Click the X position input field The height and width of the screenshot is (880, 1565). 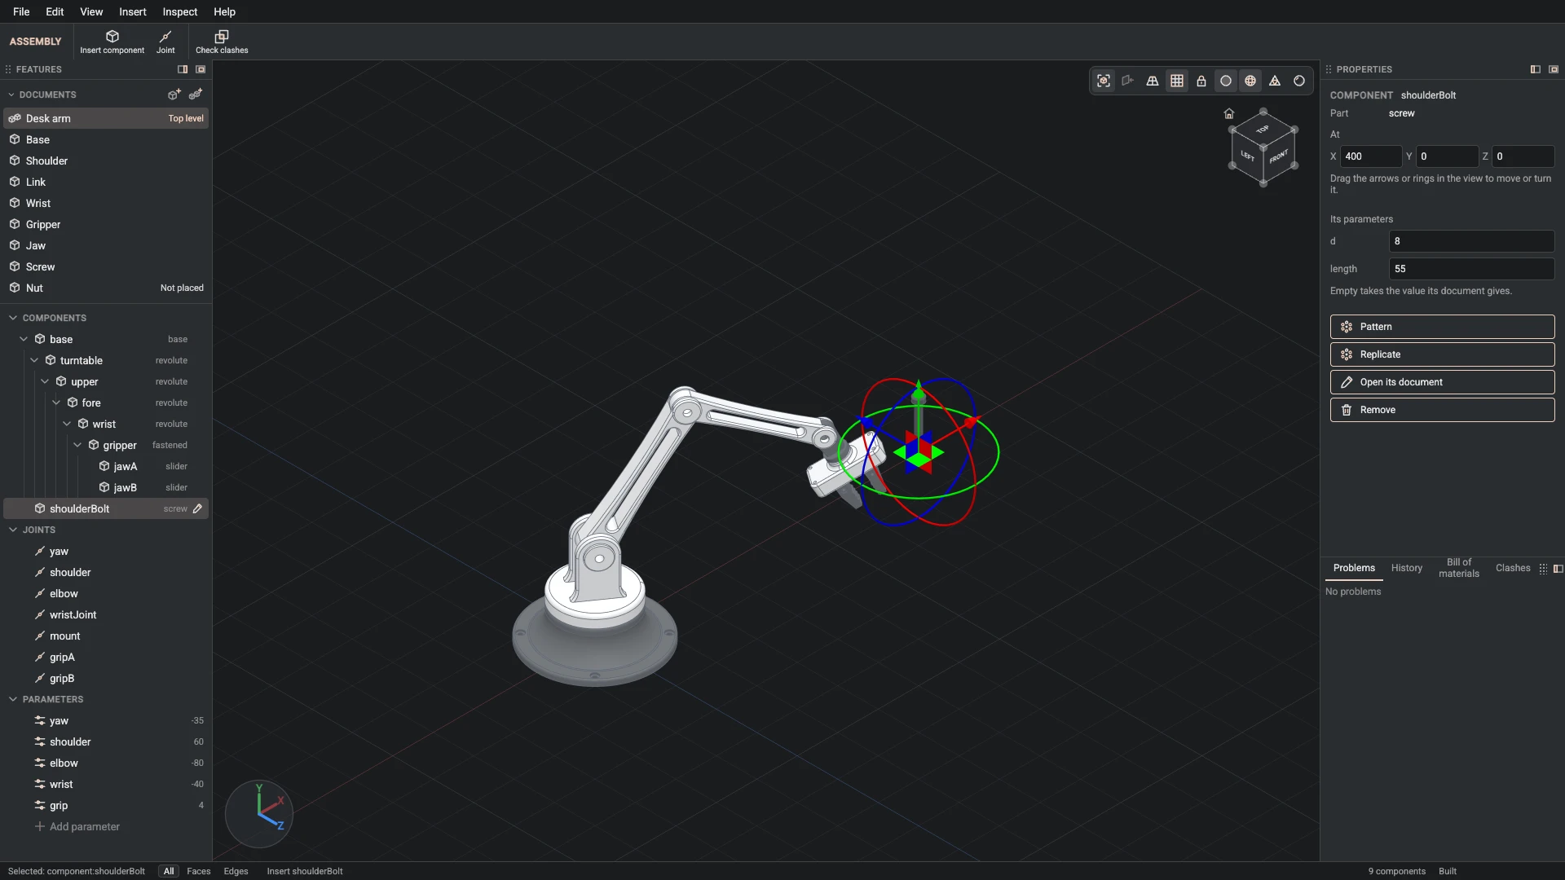tap(1371, 156)
